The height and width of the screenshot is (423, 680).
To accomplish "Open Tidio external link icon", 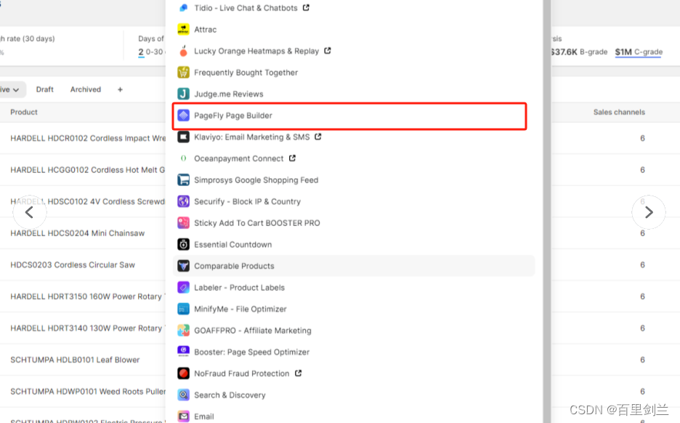I will pyautogui.click(x=306, y=7).
